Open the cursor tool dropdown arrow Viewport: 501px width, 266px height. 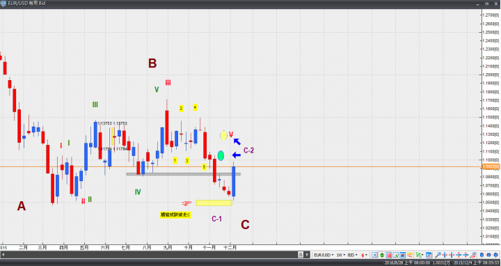pos(423,255)
